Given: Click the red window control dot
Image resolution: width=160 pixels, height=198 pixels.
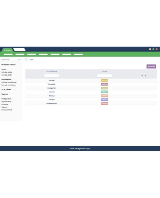Looking at the screenshot, I should pos(157,49).
